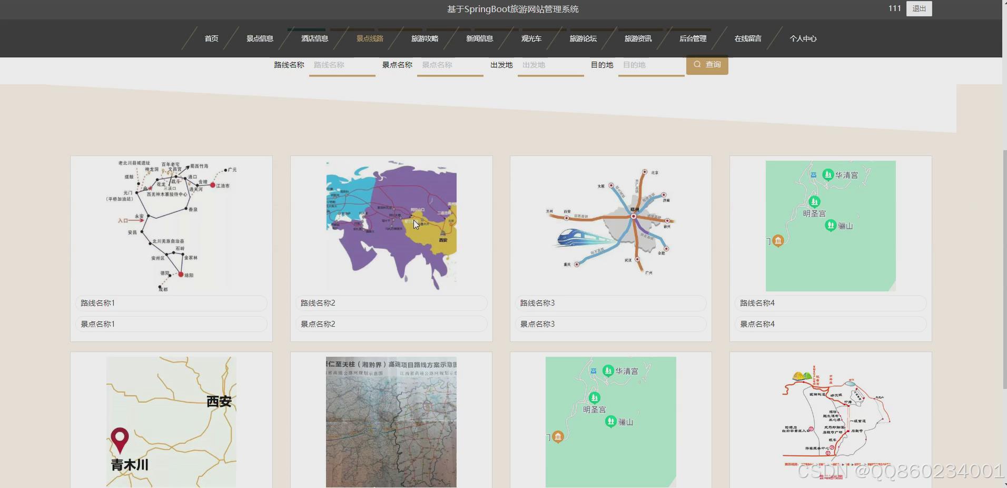
Task: Go to 个人中心
Action: 803,38
